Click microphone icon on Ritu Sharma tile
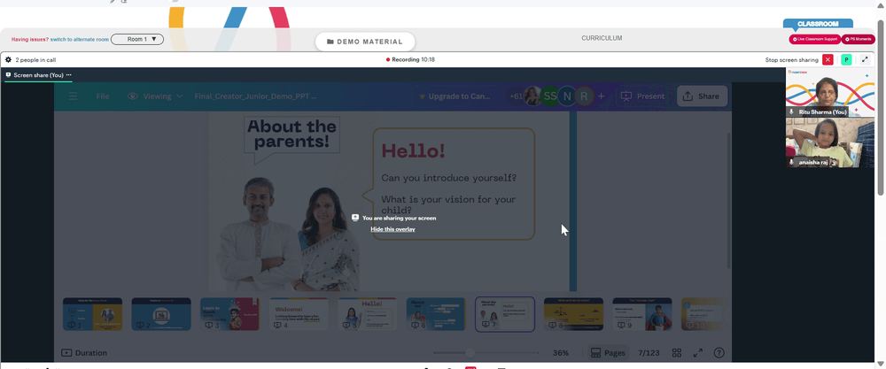This screenshot has height=369, width=886. (791, 111)
